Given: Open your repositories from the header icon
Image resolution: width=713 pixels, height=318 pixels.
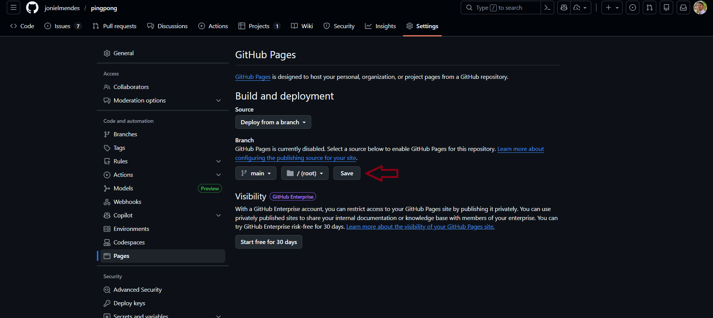Looking at the screenshot, I should (666, 8).
